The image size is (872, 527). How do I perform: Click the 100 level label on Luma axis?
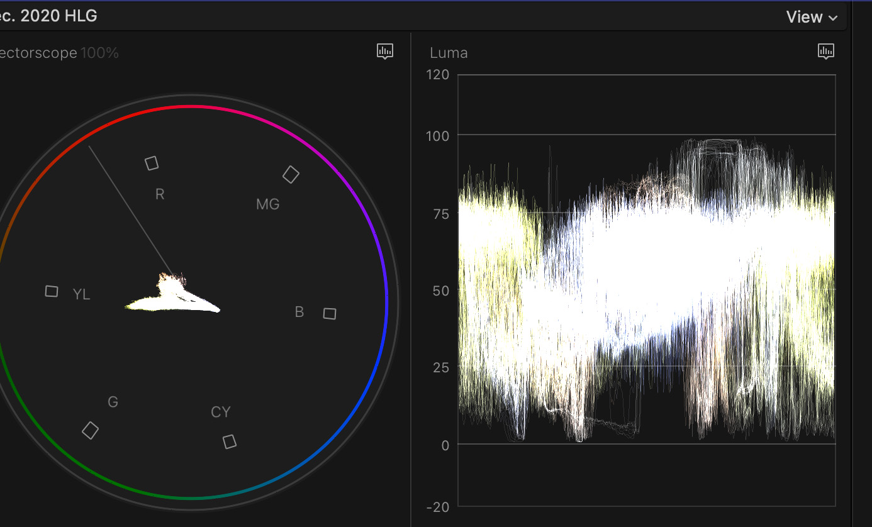pos(438,135)
